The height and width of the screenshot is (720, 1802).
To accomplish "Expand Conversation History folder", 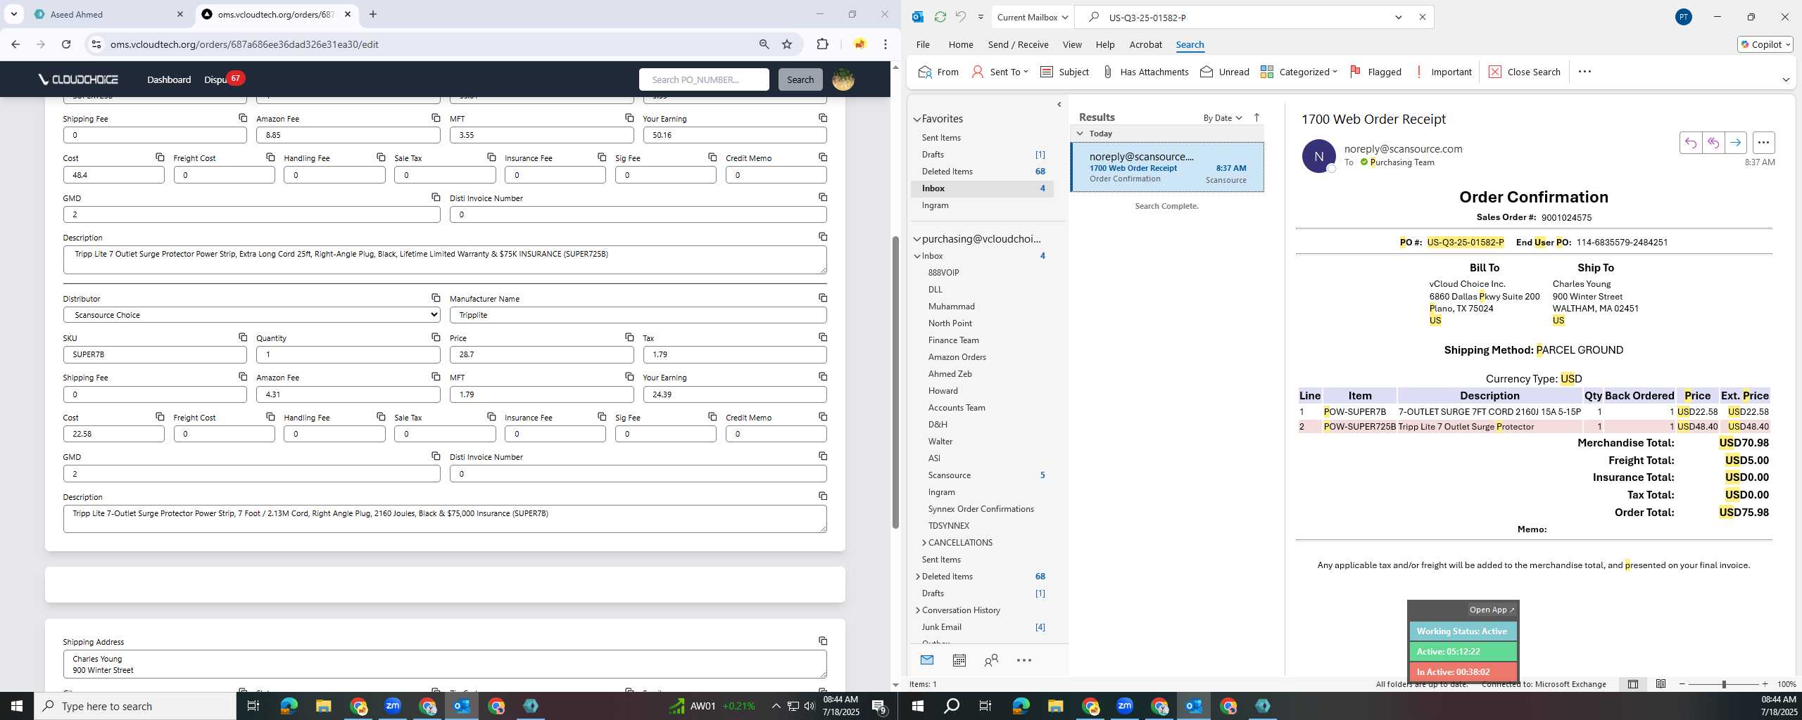I will [x=917, y=610].
